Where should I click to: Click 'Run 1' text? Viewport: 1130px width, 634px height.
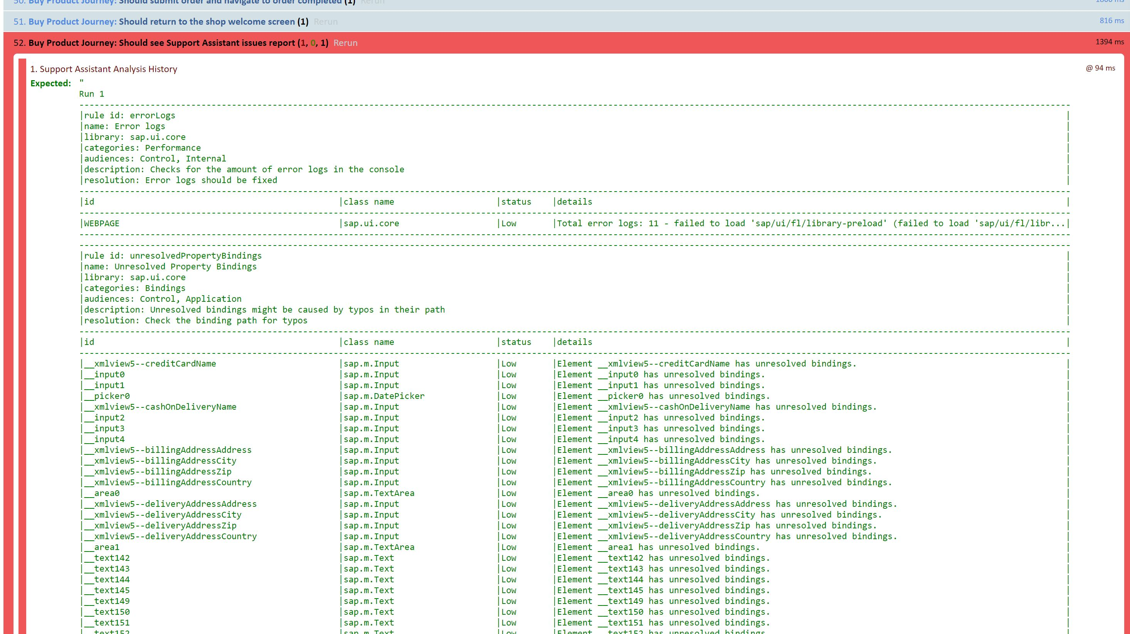(x=92, y=94)
